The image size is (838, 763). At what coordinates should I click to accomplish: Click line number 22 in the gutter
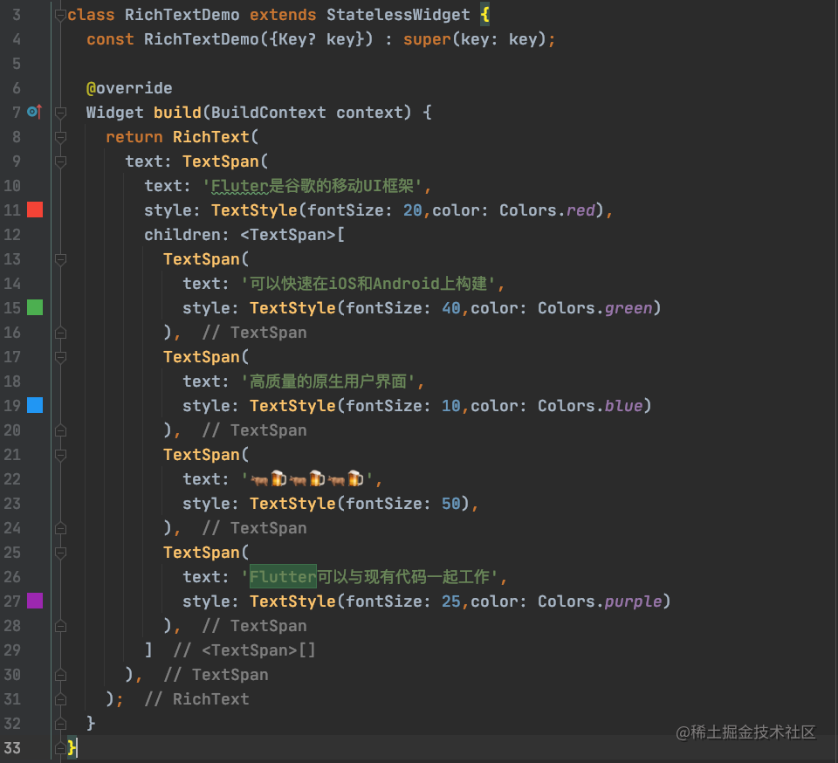11,478
